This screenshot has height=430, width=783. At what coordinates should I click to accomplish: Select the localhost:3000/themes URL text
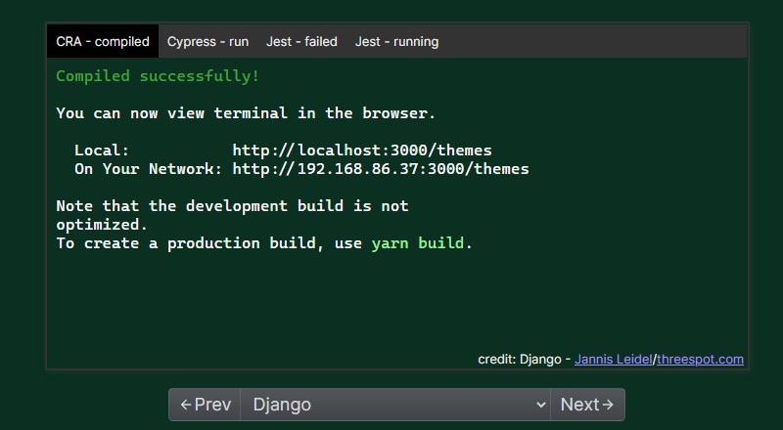pyautogui.click(x=362, y=150)
